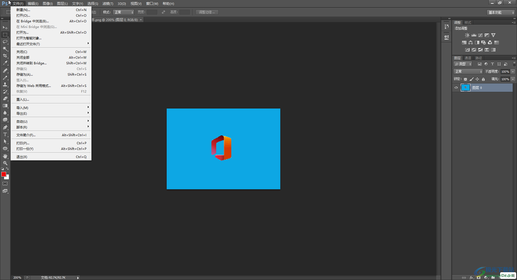Toggle type layer filter
The image size is (517, 280).
coord(492,64)
